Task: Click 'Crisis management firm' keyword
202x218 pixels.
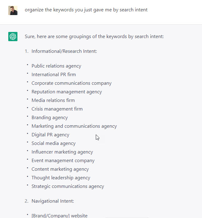Action: pyautogui.click(x=57, y=109)
